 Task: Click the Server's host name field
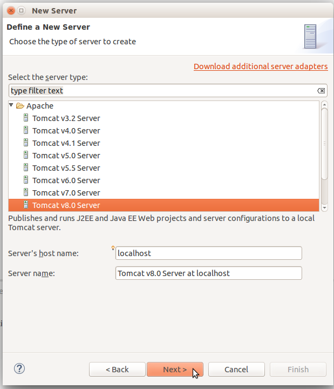point(209,253)
